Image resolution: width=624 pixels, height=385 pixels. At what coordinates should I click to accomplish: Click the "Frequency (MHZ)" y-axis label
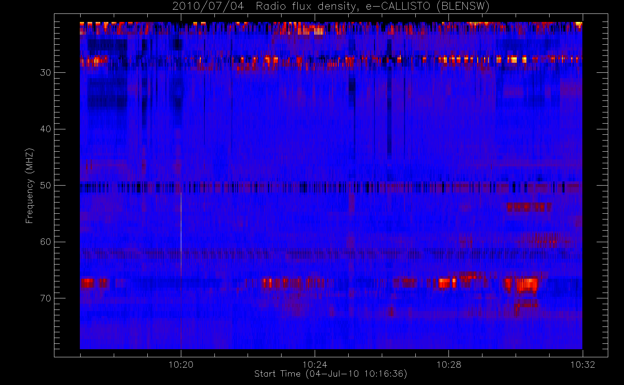tap(29, 186)
